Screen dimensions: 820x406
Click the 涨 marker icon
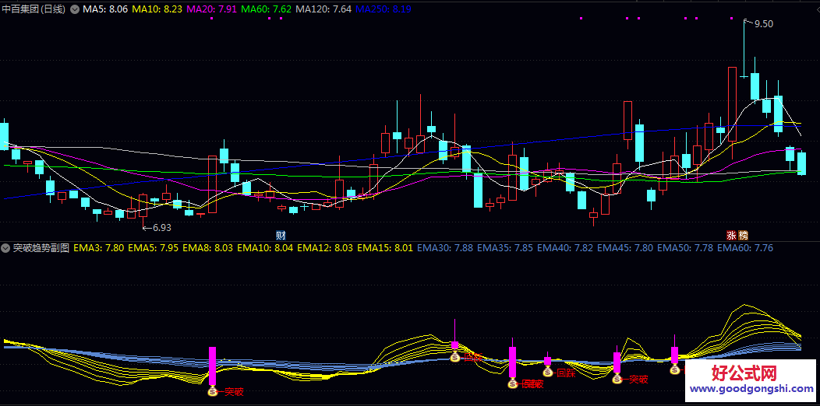tap(731, 235)
